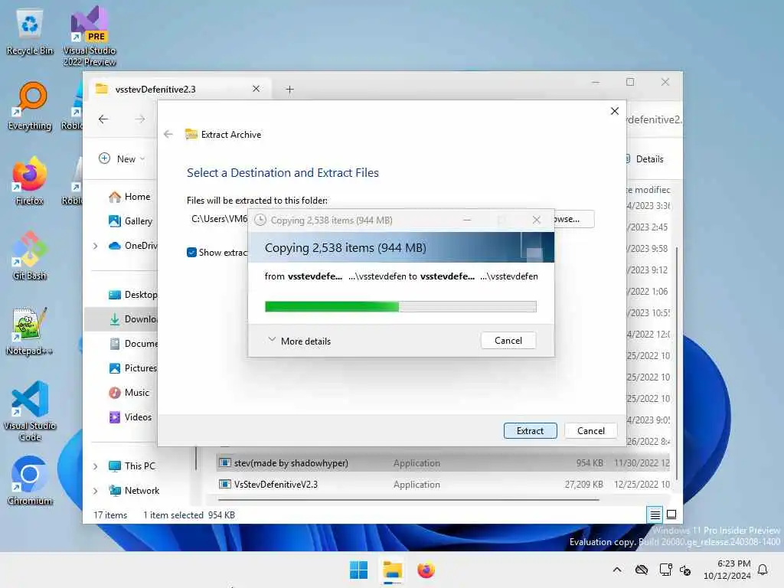Minimize the Copying items dialog
Screen dimensions: 784x588
(466, 220)
